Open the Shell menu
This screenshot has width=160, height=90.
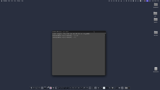tap(9, 1)
